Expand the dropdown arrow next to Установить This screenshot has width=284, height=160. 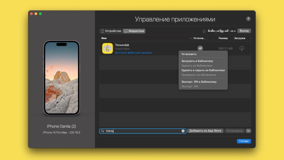(248, 131)
